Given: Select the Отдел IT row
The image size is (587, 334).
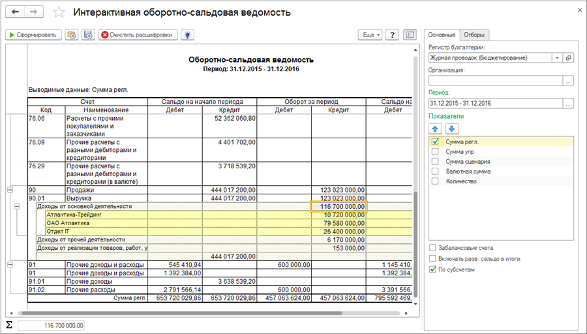Looking at the screenshot, I should [228, 232].
